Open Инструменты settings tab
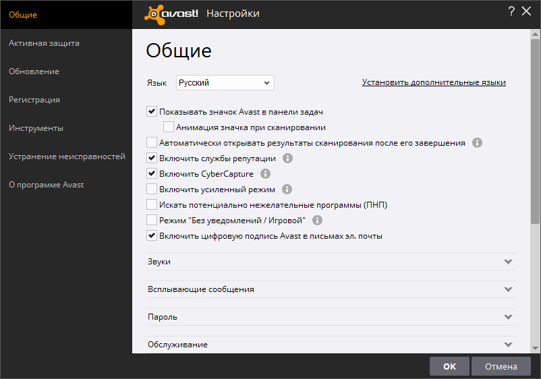The image size is (541, 379). (66, 128)
